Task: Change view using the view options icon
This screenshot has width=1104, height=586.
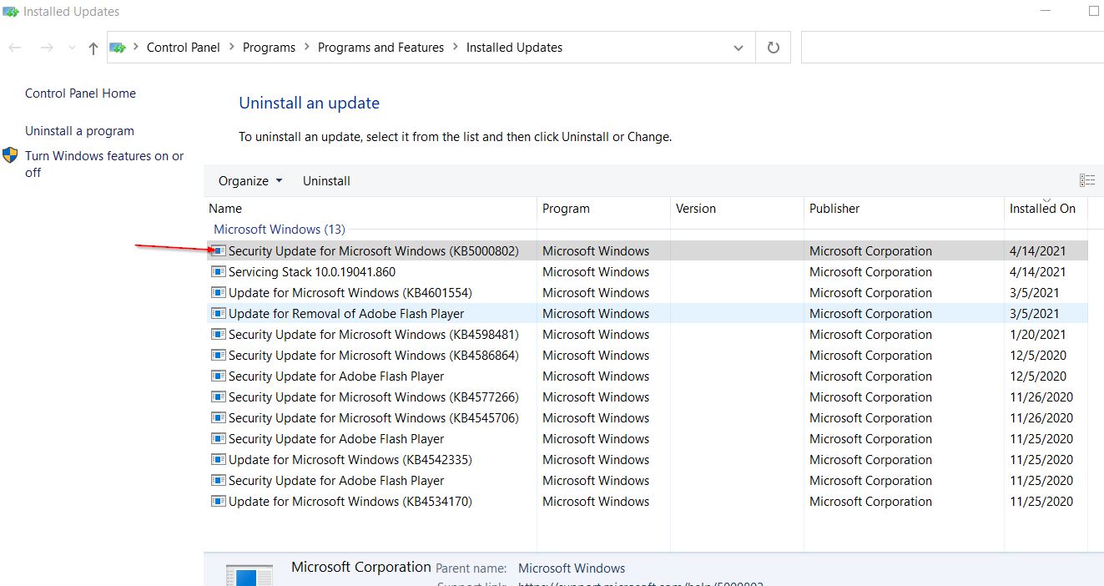Action: (x=1086, y=180)
